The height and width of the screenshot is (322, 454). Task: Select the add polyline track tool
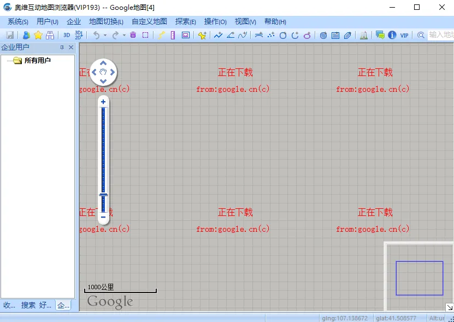[218, 35]
